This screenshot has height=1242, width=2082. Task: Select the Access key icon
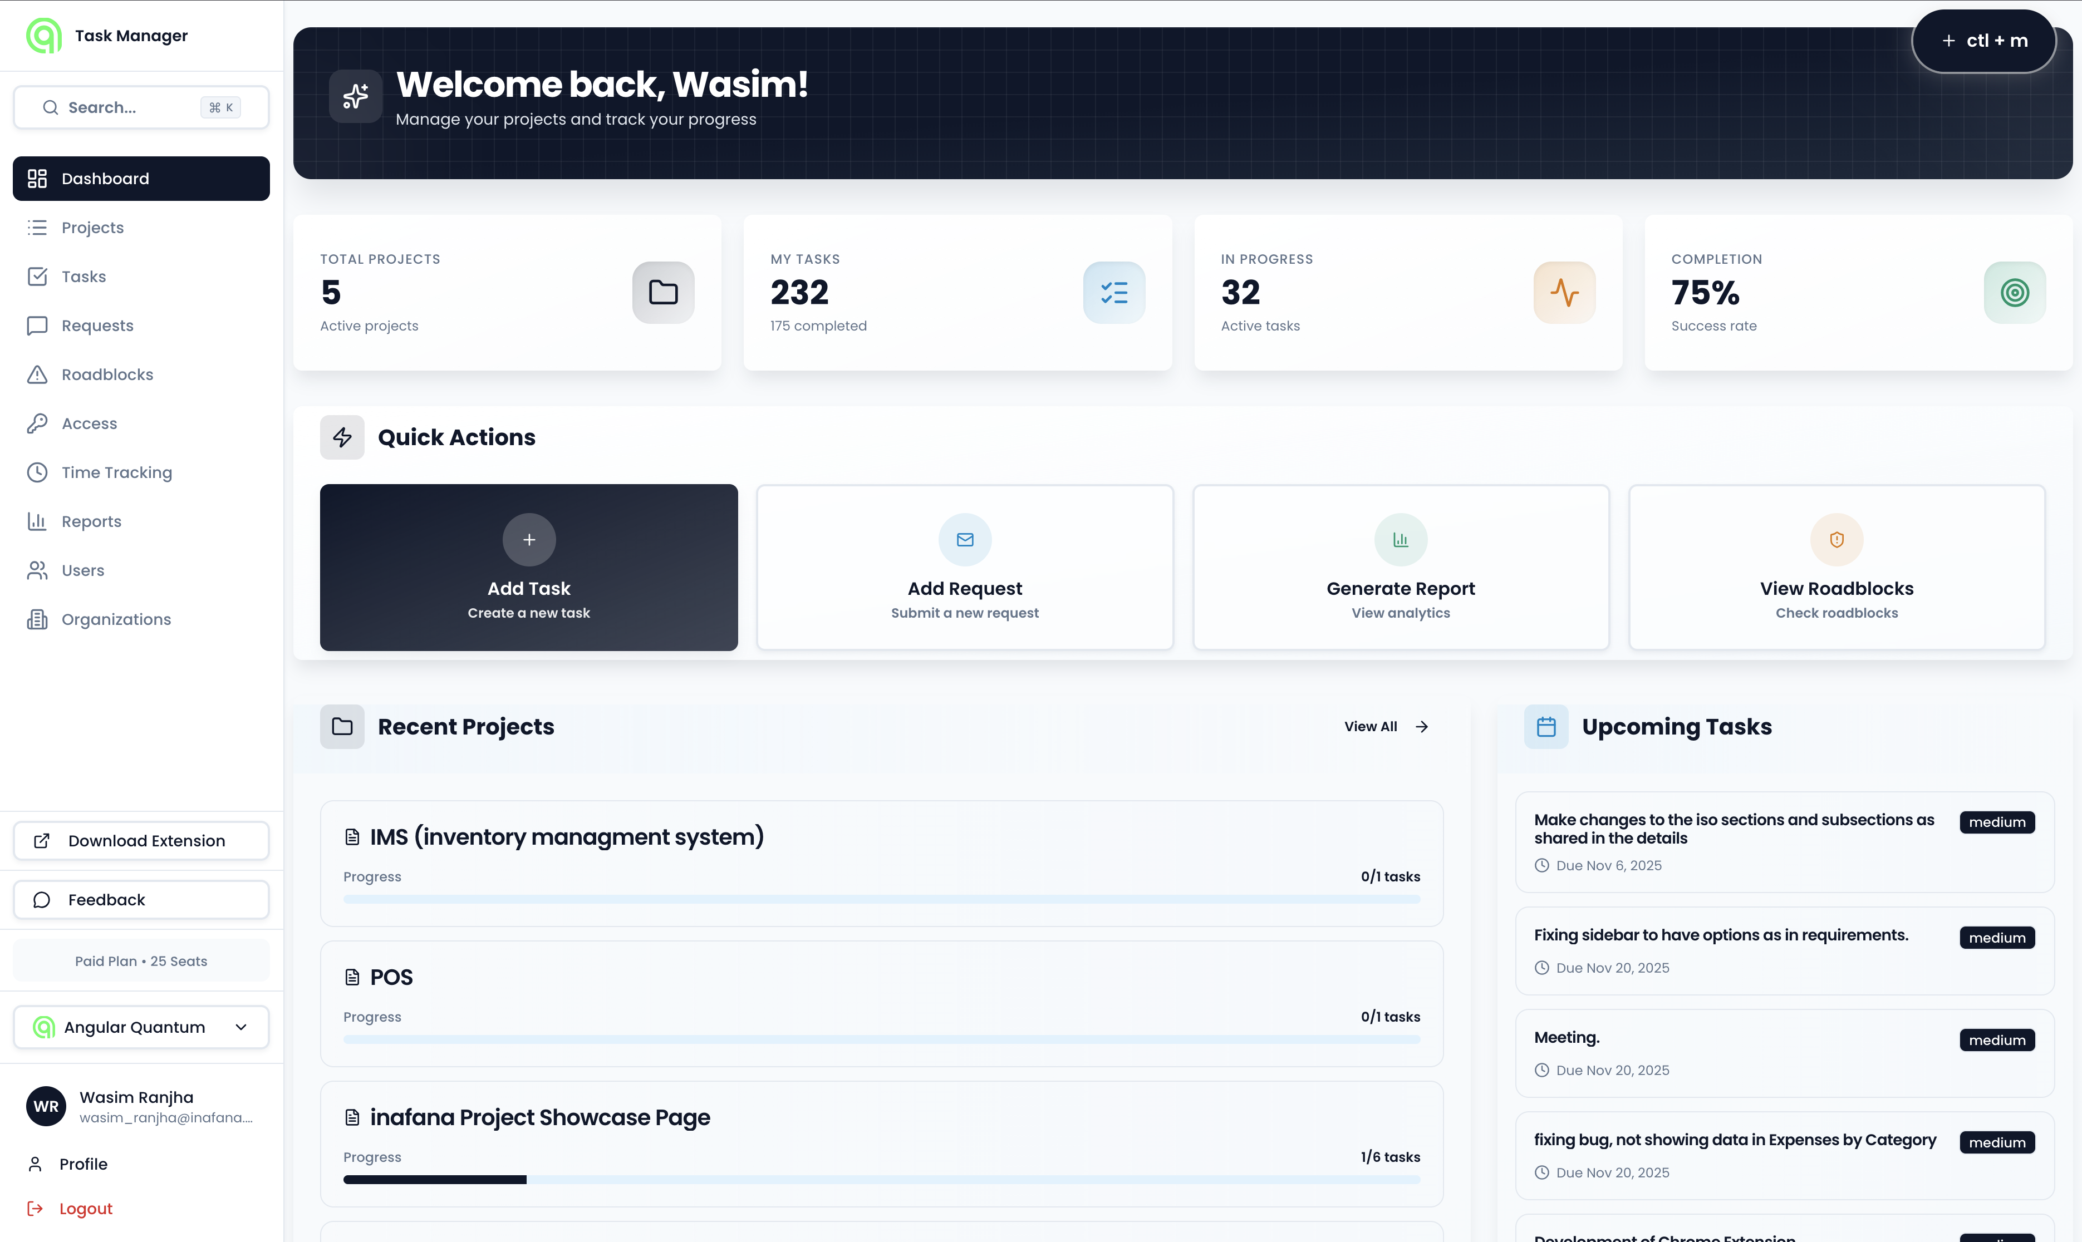38,423
